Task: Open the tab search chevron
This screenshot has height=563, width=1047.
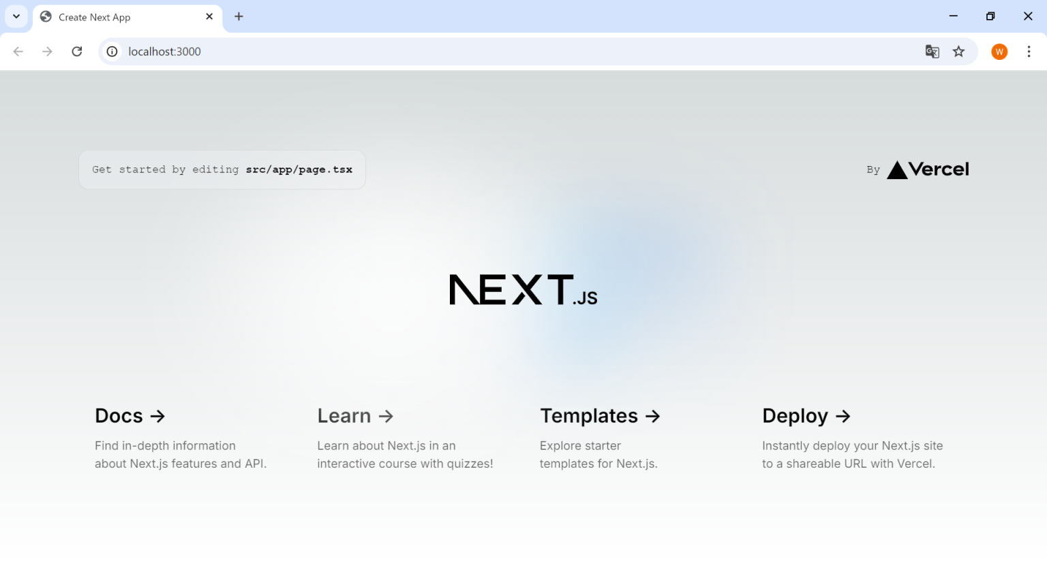Action: point(16,16)
